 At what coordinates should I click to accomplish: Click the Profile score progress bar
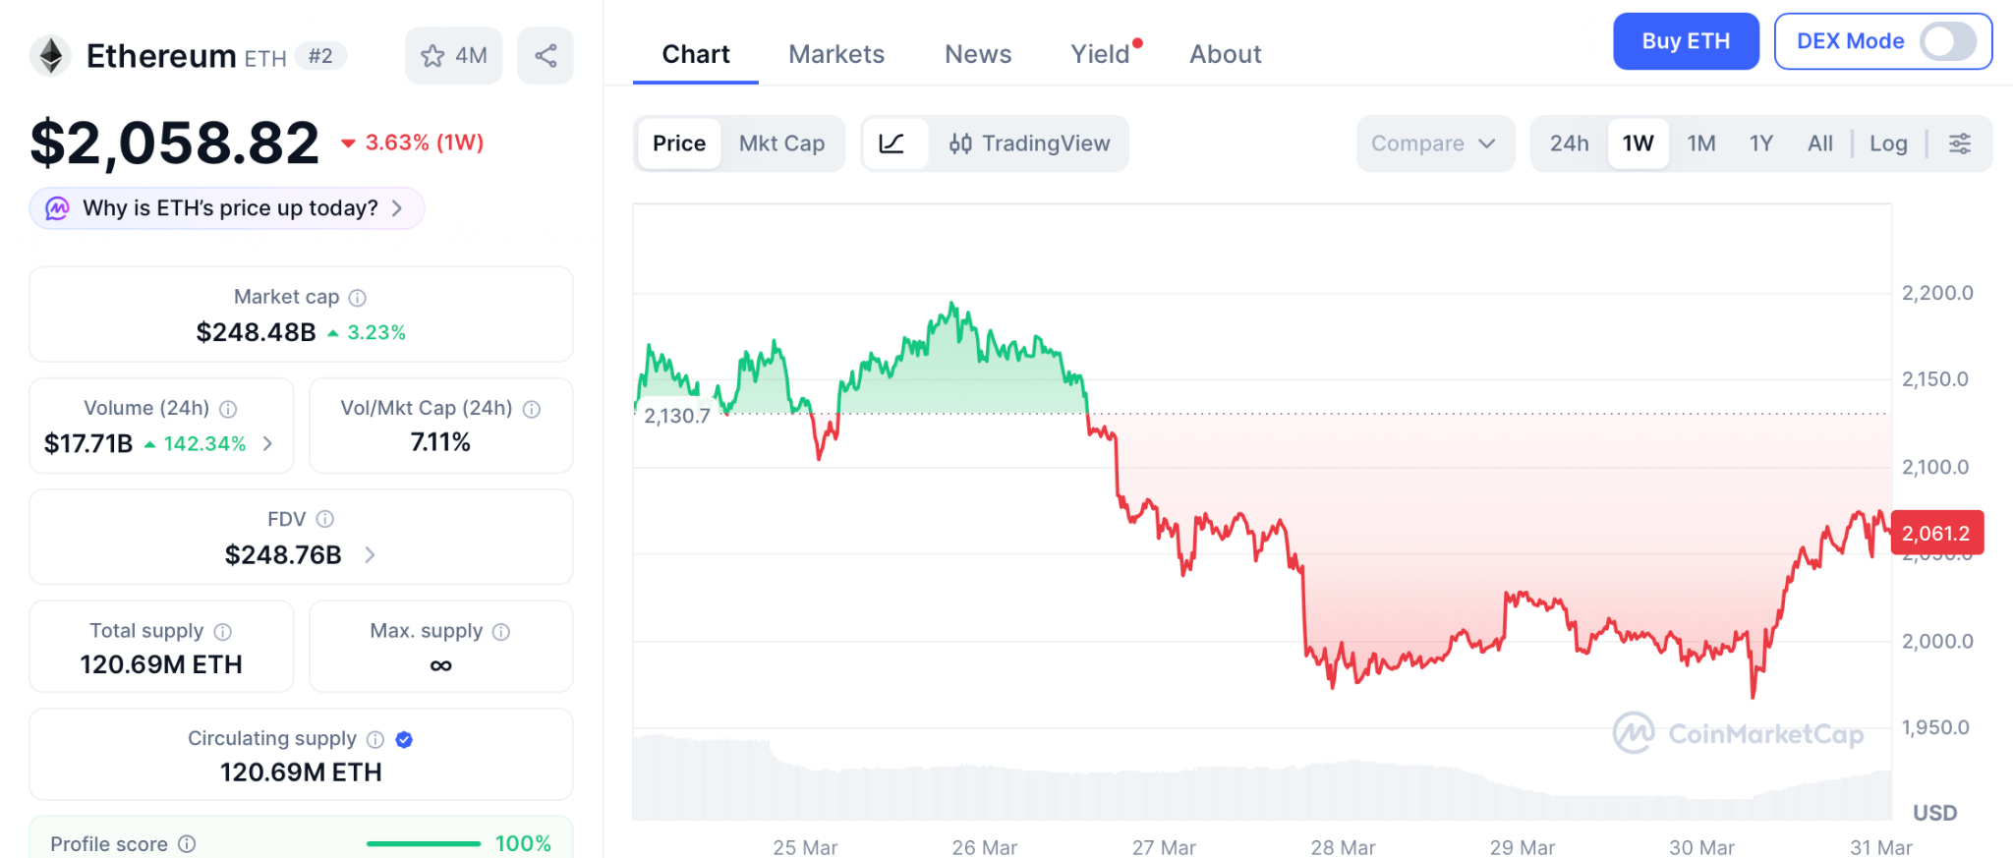coord(424,843)
